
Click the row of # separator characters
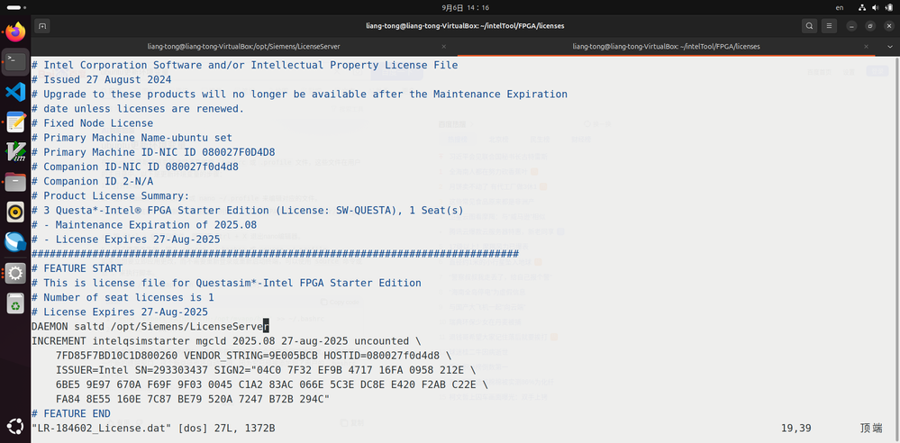[275, 254]
